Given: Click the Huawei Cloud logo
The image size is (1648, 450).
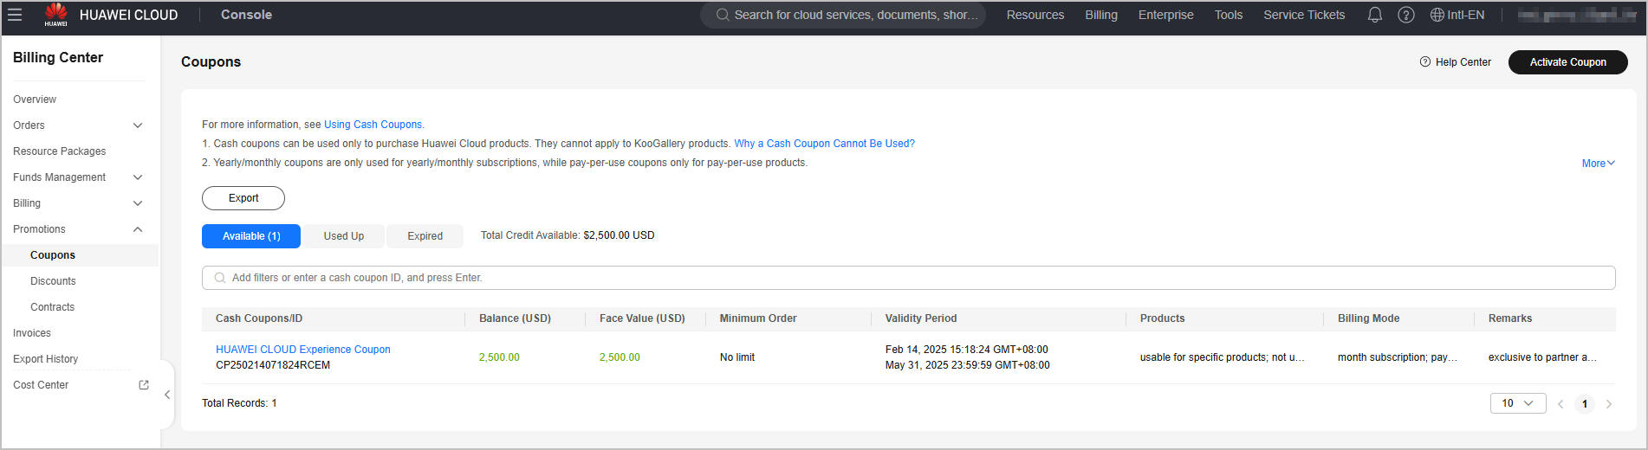Looking at the screenshot, I should [x=56, y=14].
